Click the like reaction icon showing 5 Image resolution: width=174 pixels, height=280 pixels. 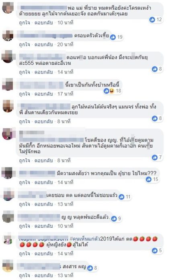click(155, 251)
